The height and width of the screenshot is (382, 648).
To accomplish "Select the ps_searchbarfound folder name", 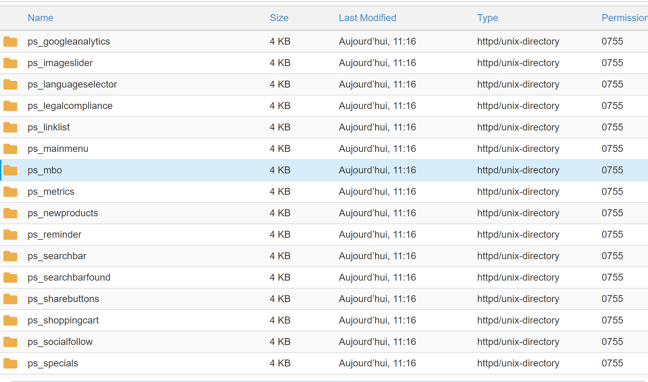I will [x=69, y=278].
